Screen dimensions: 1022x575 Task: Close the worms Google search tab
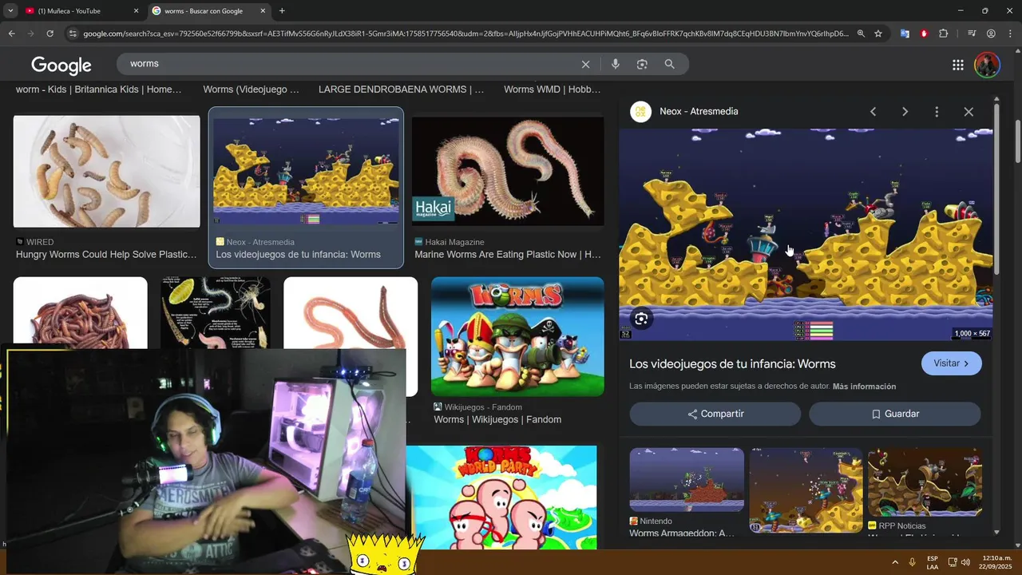click(263, 11)
